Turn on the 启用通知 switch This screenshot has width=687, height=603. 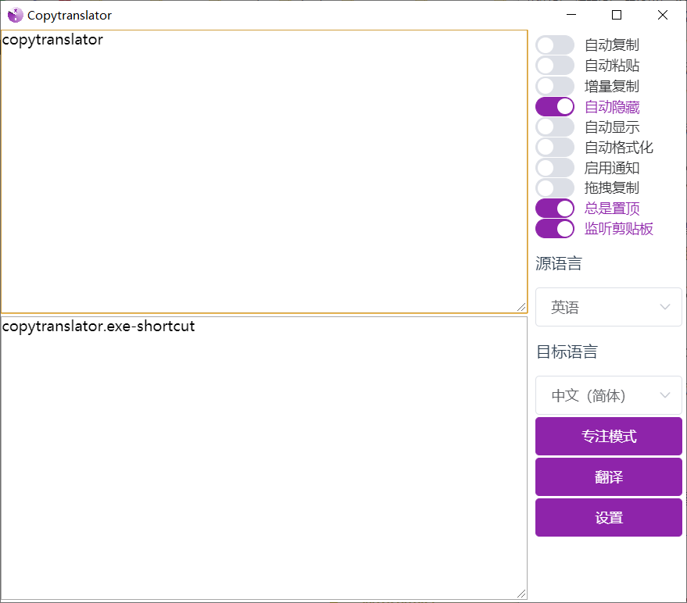pos(555,168)
